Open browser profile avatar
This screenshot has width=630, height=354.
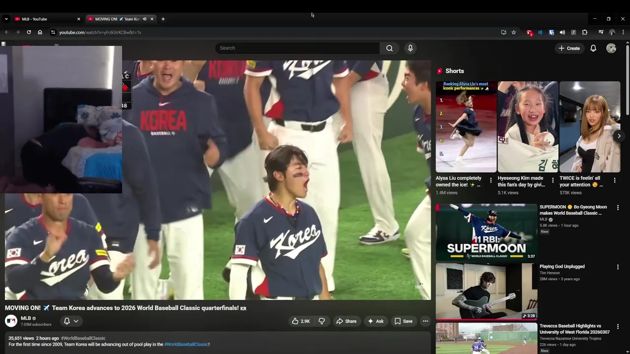click(612, 32)
